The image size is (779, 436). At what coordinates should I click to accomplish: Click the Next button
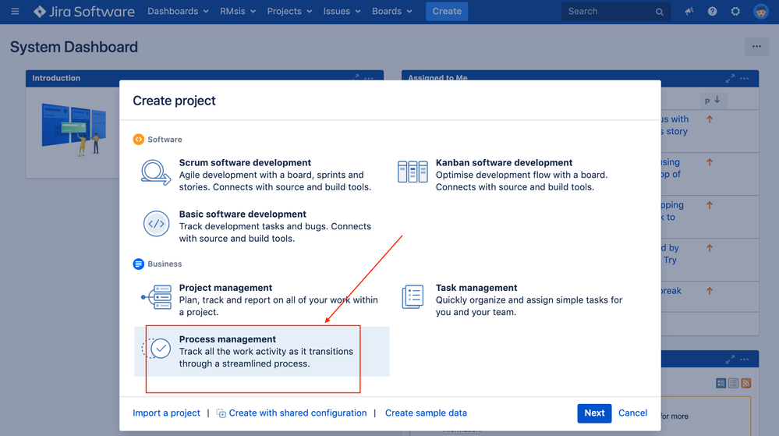coord(594,413)
